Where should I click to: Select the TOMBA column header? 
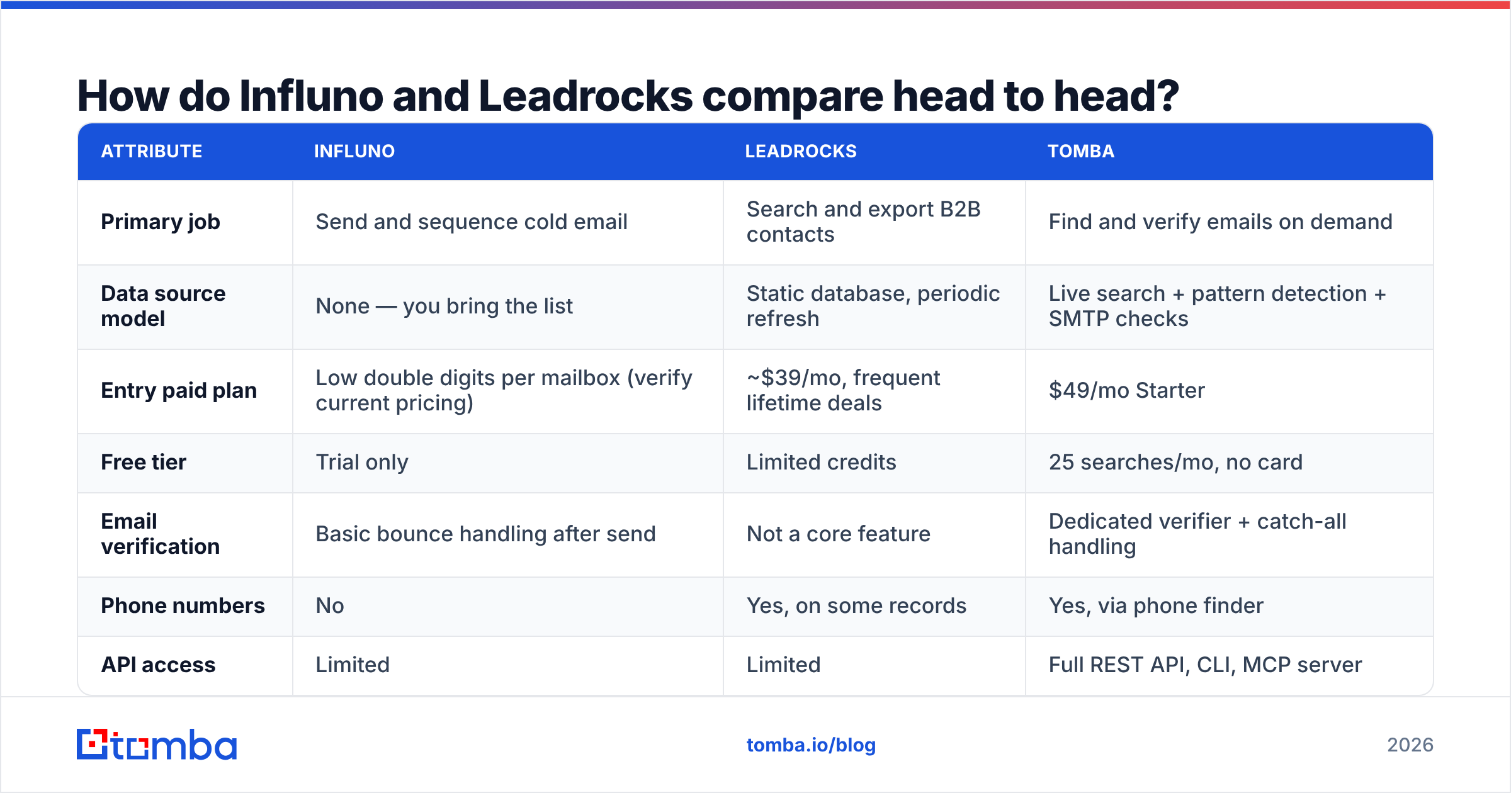tap(1081, 151)
